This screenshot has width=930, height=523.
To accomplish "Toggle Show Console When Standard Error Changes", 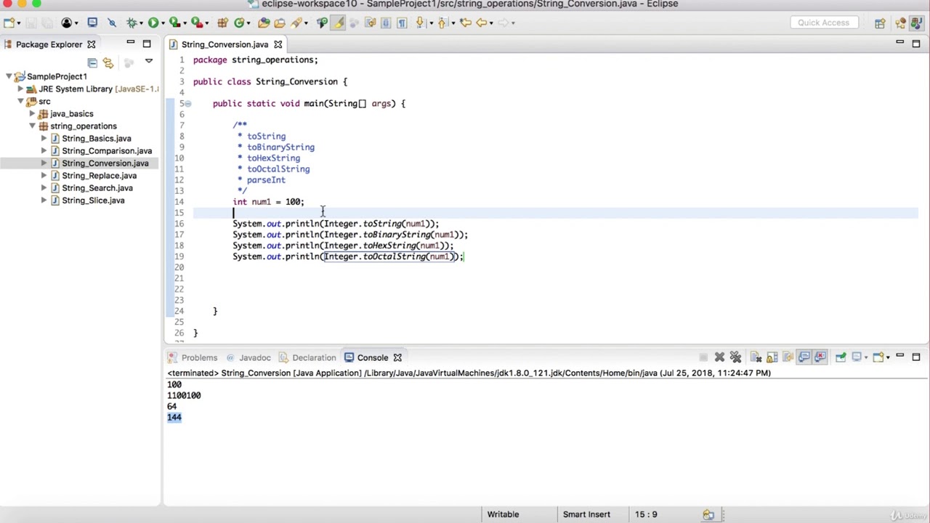I will pos(820,357).
